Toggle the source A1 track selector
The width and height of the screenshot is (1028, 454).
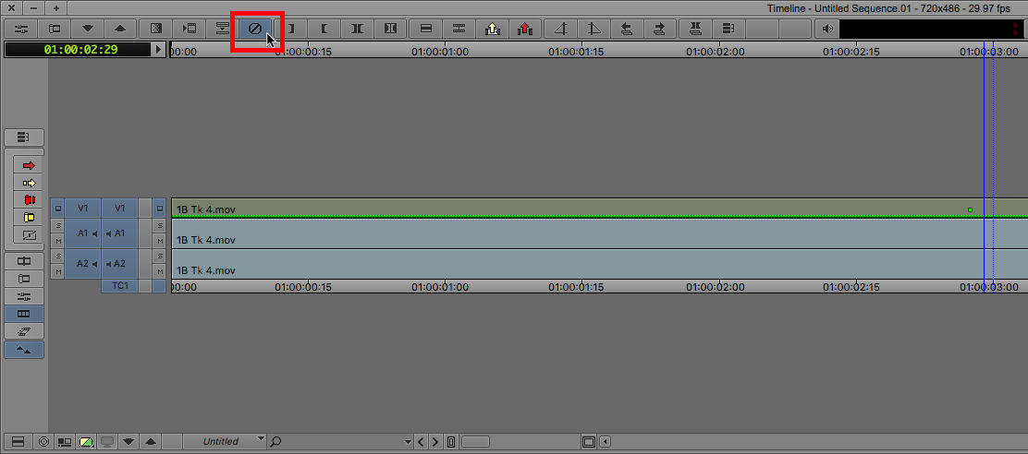(82, 233)
